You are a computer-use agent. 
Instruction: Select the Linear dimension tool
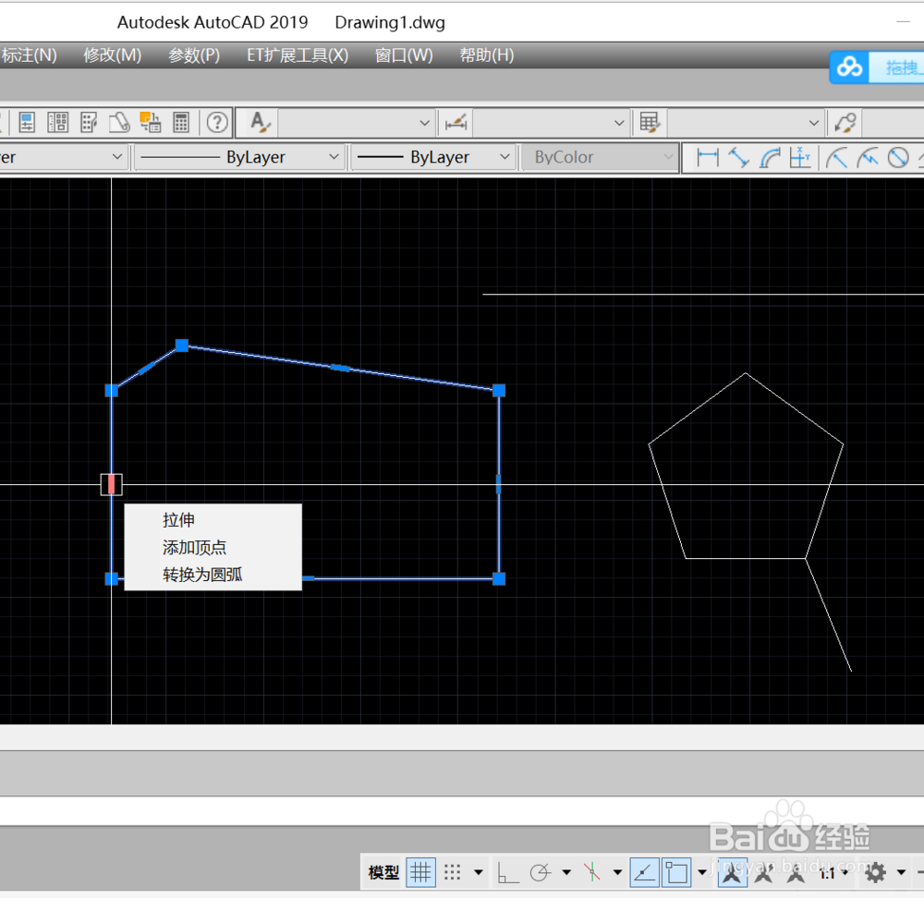point(708,157)
